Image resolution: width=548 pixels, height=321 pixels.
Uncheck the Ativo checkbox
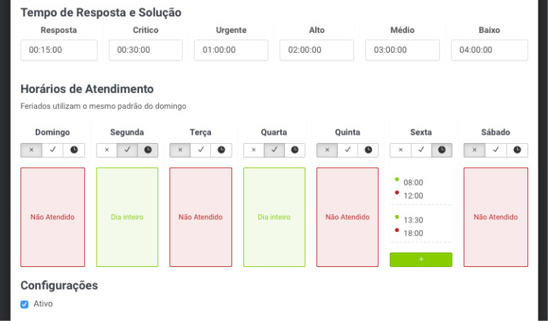point(25,304)
